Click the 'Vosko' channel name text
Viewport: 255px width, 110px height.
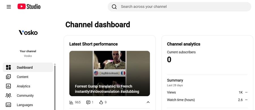coord(28,56)
